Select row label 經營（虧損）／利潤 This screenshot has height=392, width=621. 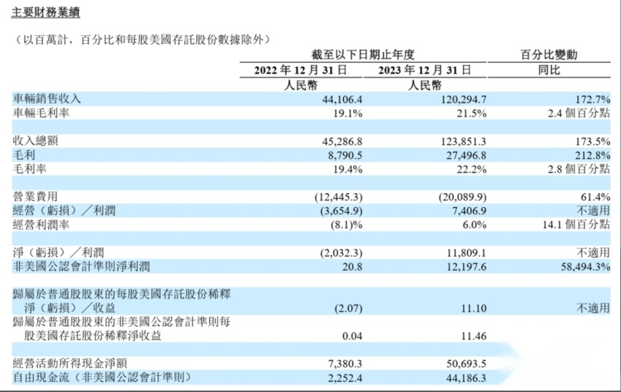pyautogui.click(x=64, y=211)
